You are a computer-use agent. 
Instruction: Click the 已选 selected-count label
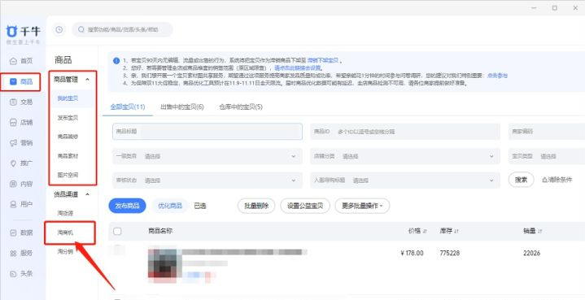pos(200,206)
